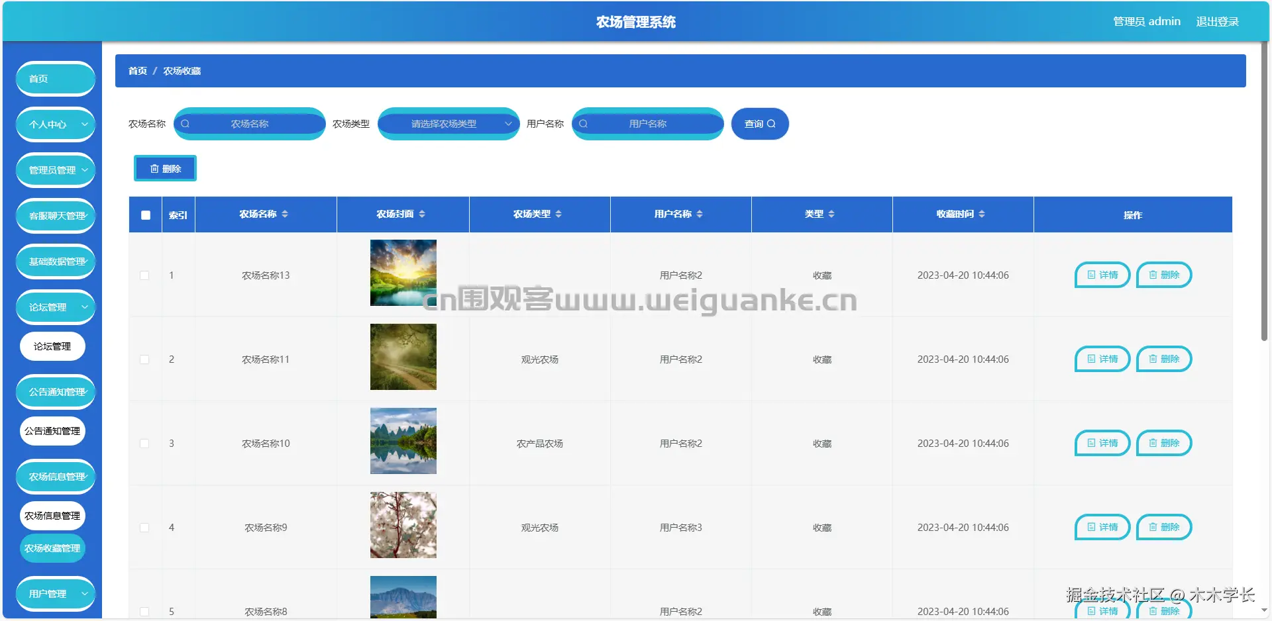Open 详情 for 农场名称9
This screenshot has height=621, width=1272.
tap(1102, 527)
